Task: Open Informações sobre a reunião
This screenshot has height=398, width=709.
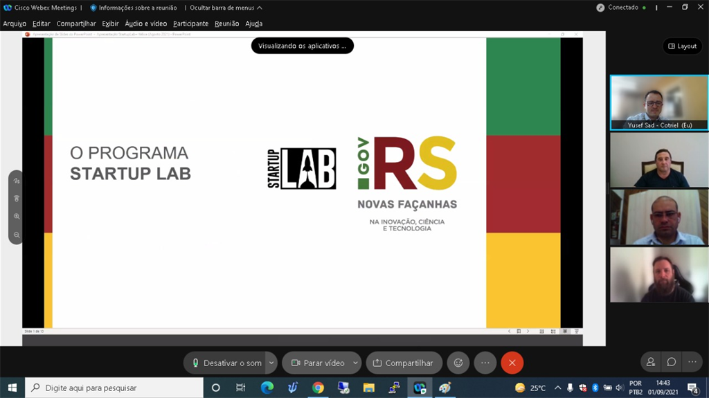Action: (134, 8)
